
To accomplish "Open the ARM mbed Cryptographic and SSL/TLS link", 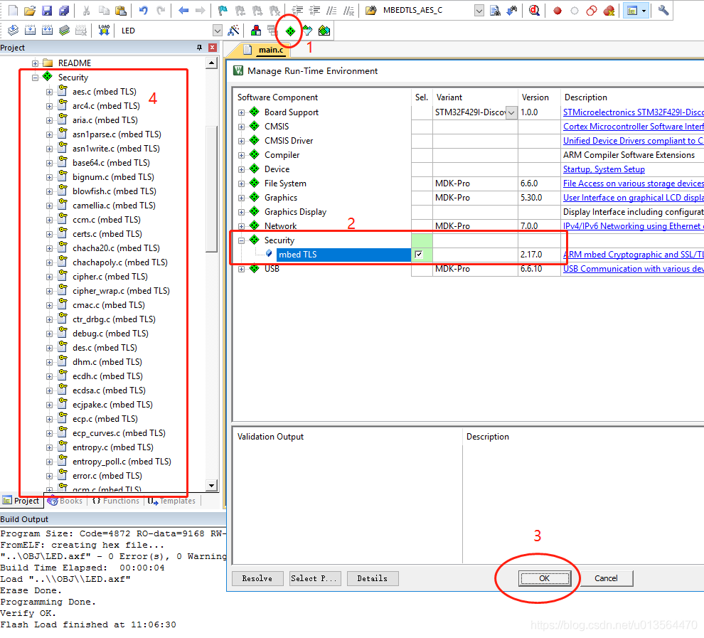I will [x=634, y=255].
